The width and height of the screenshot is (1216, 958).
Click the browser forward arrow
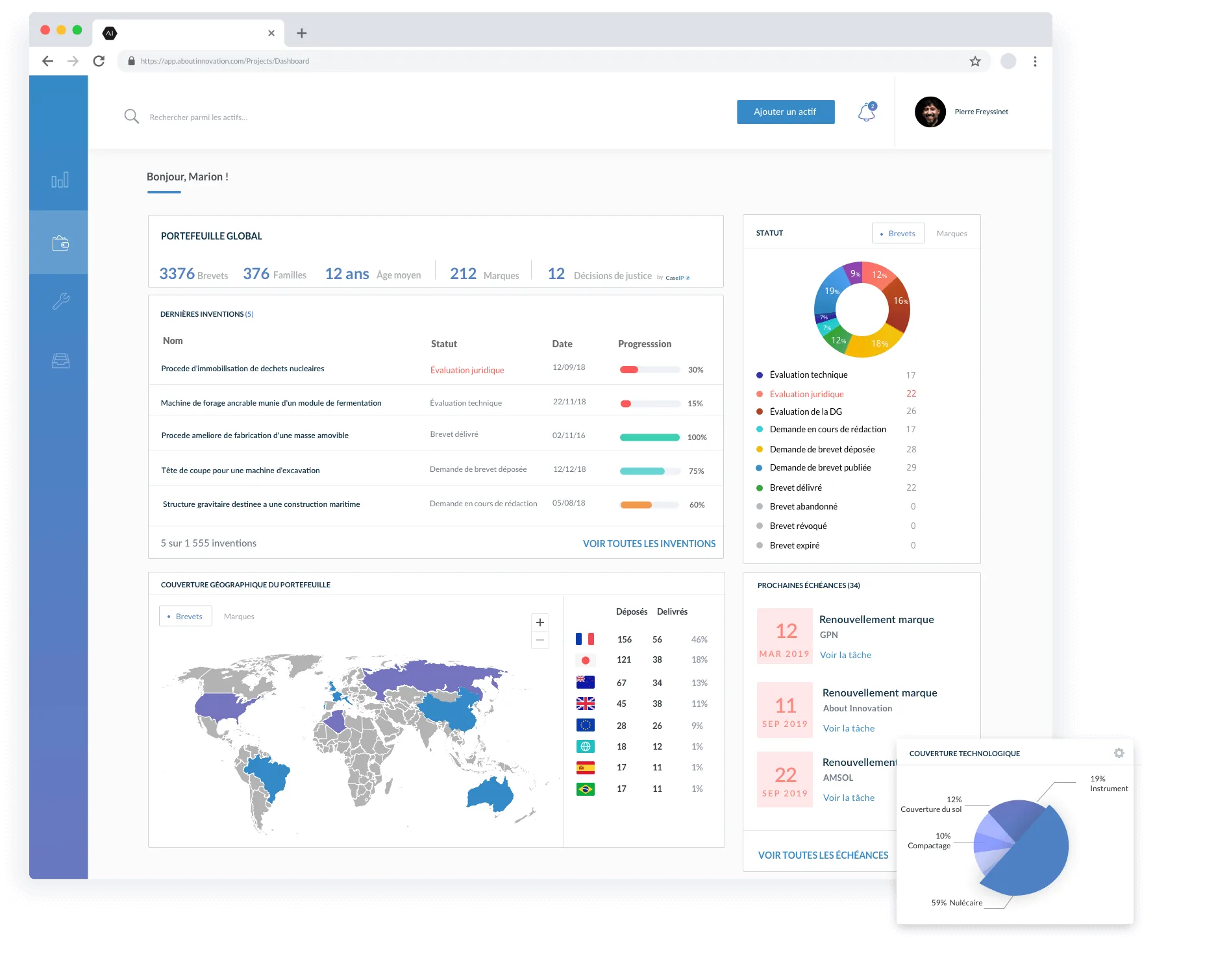pyautogui.click(x=73, y=61)
